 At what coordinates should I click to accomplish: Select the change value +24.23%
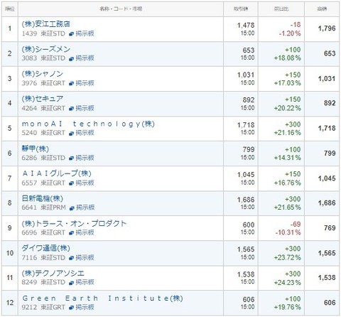pyautogui.click(x=288, y=283)
